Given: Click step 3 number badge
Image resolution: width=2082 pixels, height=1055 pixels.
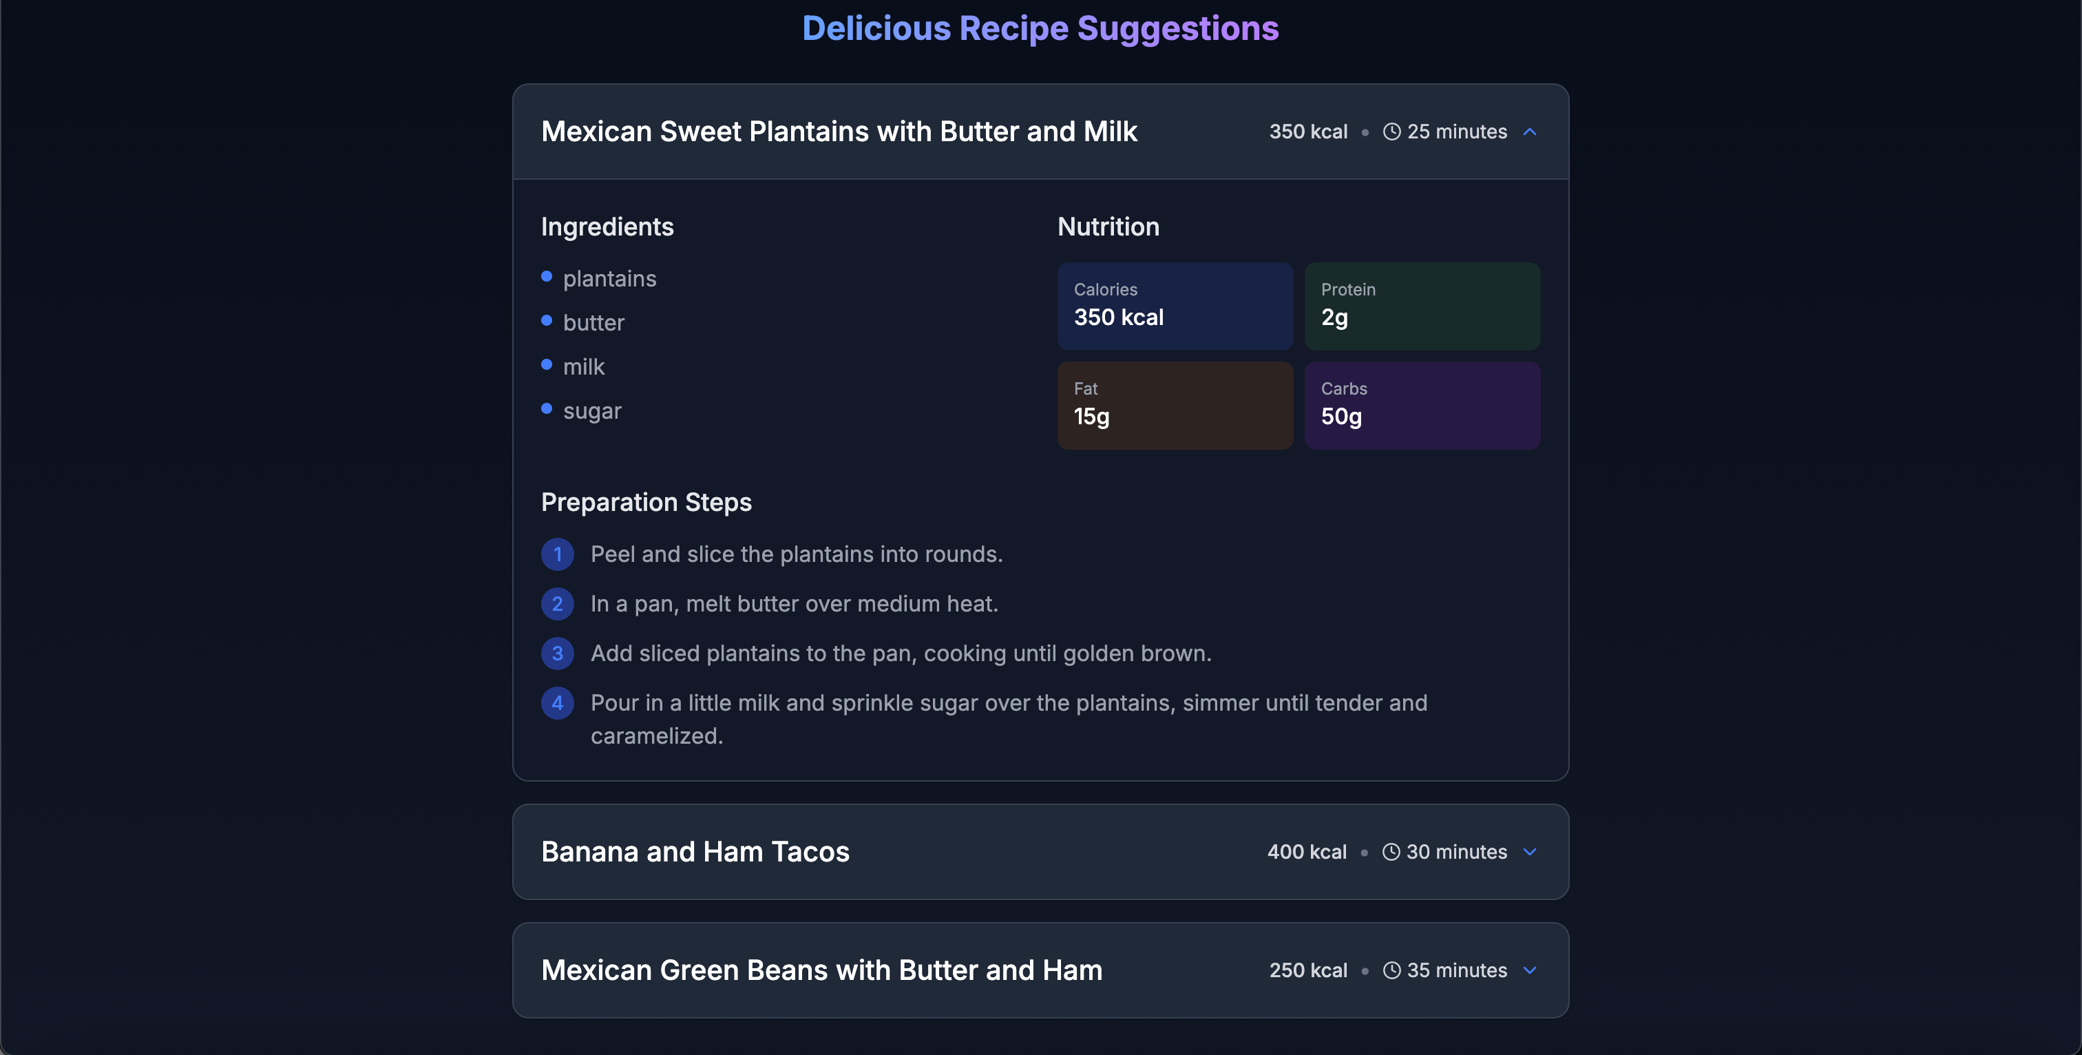Looking at the screenshot, I should pos(557,654).
